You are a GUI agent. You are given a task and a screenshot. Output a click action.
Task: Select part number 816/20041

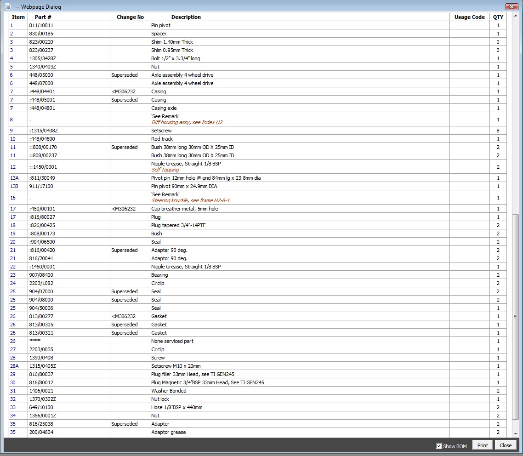41,258
